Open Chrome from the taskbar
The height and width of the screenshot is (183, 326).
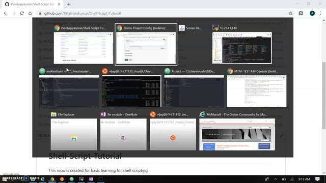[x=52, y=179]
